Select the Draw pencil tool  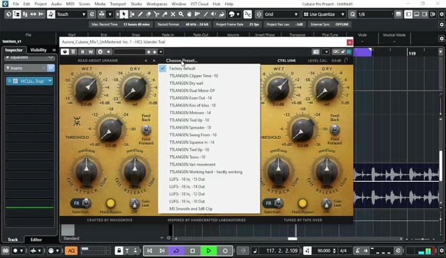140,14
